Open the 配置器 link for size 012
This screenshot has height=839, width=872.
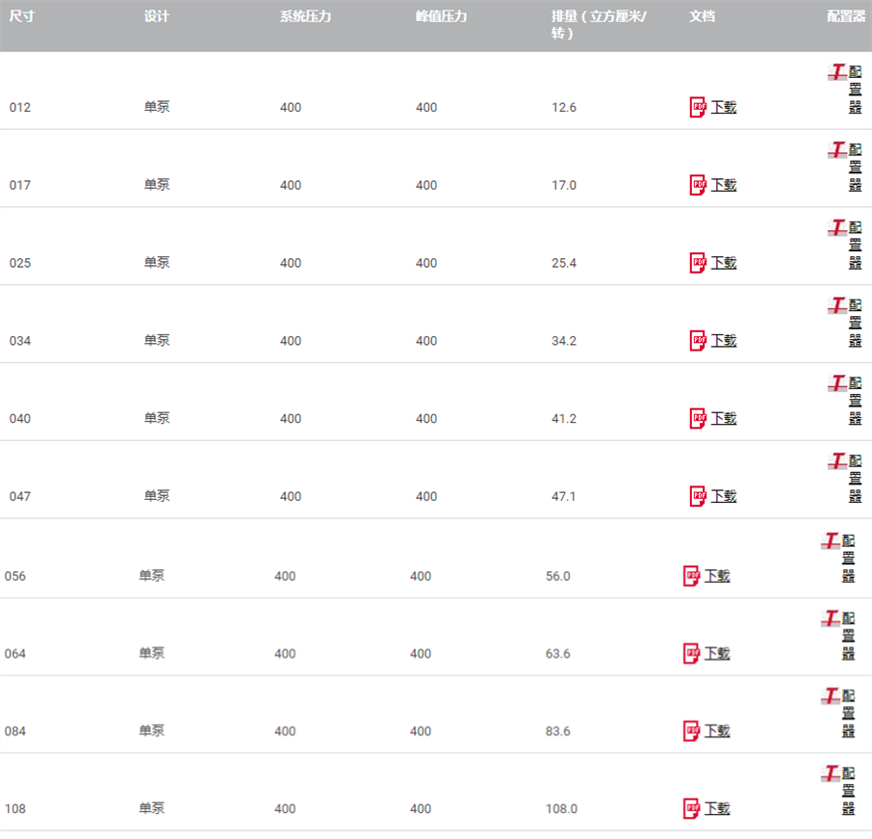pos(855,90)
